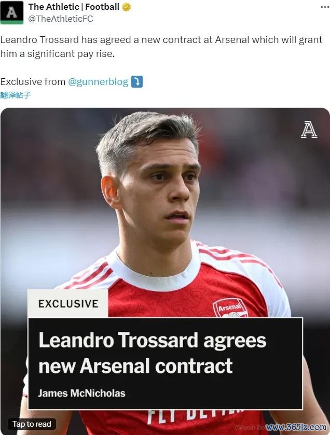Open the Trossard agrees new contract headline

[152, 353]
